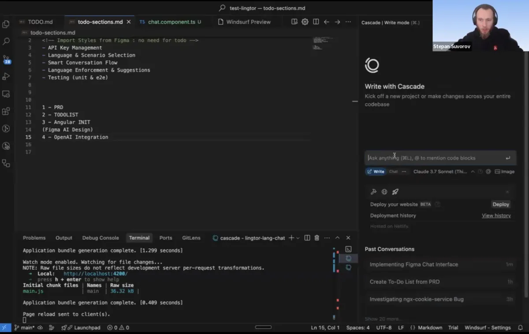Image resolution: width=529 pixels, height=334 pixels.
Task: Select the cascade - lingtor-lang-chat terminal label
Action: pyautogui.click(x=249, y=238)
